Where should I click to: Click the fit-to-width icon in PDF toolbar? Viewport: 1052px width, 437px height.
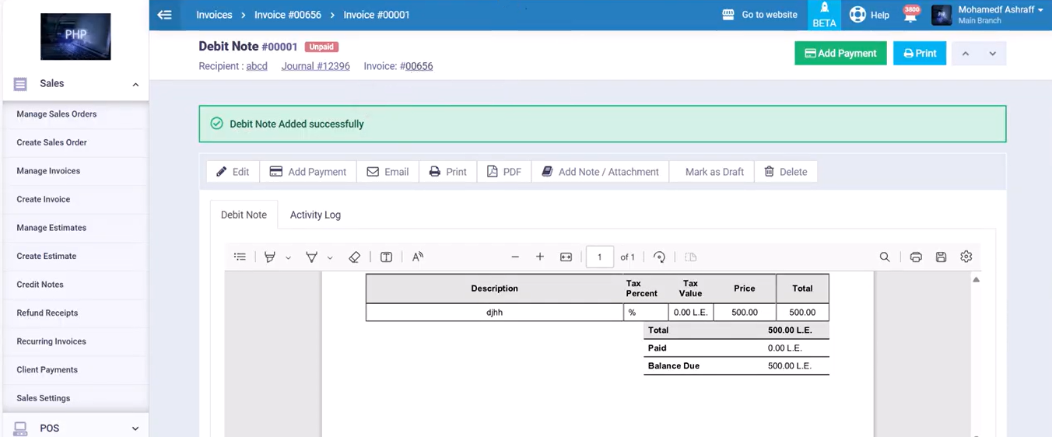click(x=566, y=257)
